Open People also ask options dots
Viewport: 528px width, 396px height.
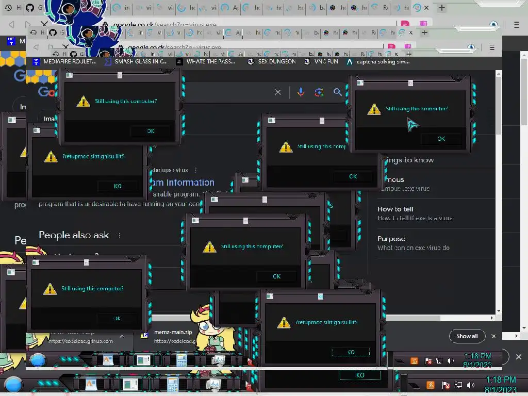(119, 235)
